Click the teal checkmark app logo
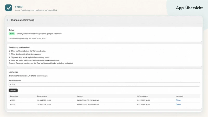Screen dimensions: 208x117 pos(9,8)
